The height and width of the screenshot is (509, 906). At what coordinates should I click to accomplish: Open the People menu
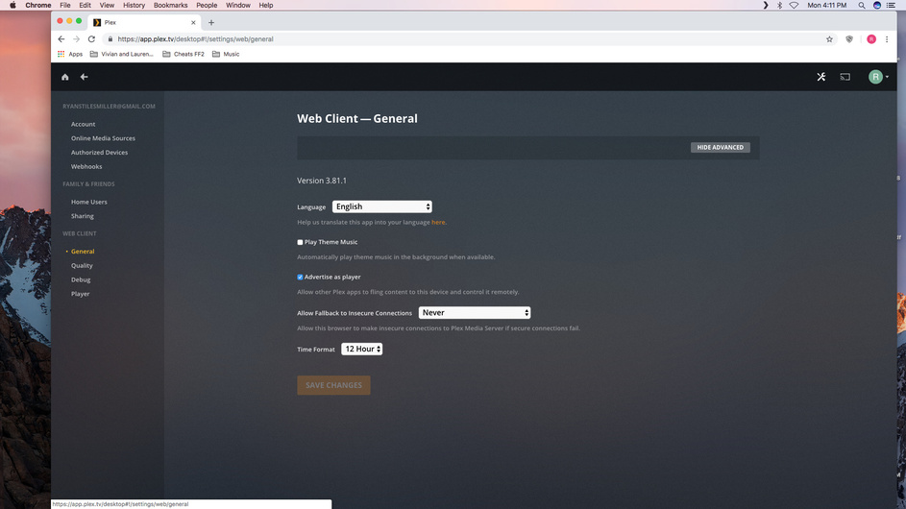click(x=207, y=5)
